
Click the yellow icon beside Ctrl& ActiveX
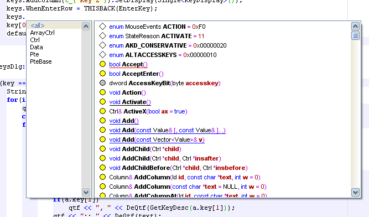point(102,111)
